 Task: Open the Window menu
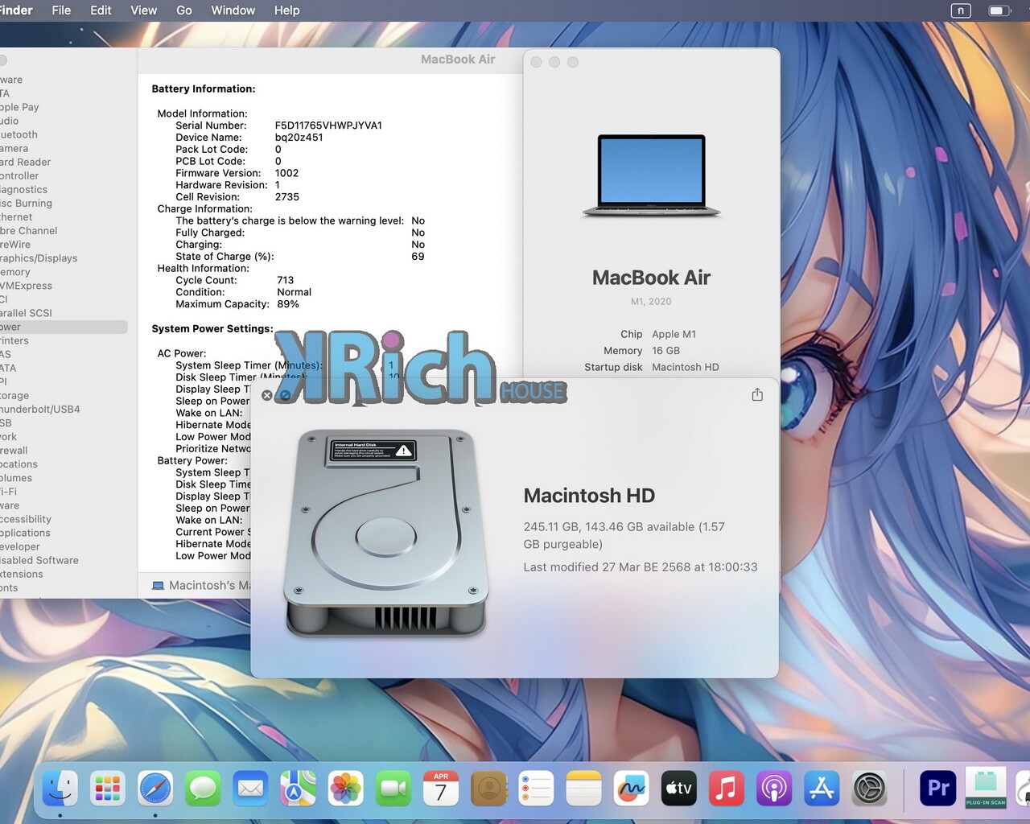[233, 10]
